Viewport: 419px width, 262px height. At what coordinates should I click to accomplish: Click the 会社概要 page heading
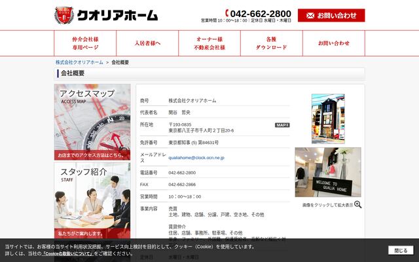point(73,73)
